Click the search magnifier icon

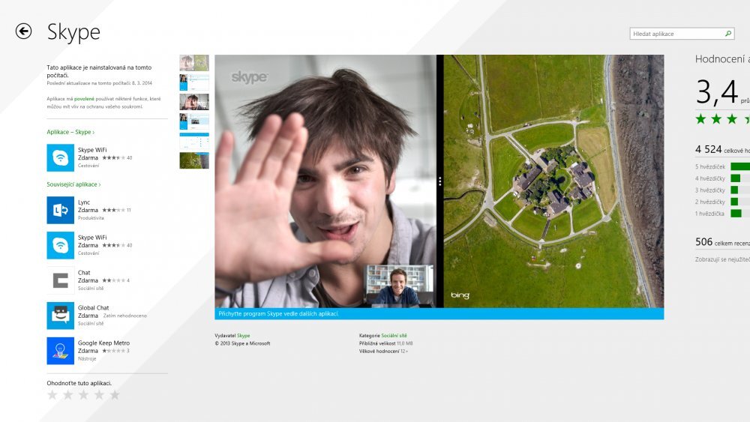[728, 34]
